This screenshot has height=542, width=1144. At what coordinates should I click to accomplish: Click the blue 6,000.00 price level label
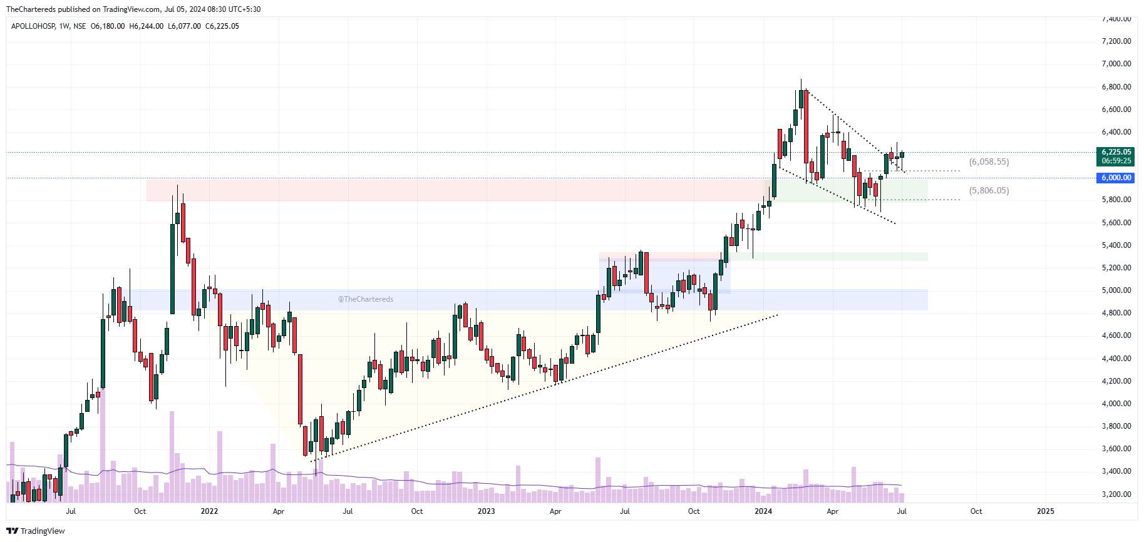point(1116,178)
